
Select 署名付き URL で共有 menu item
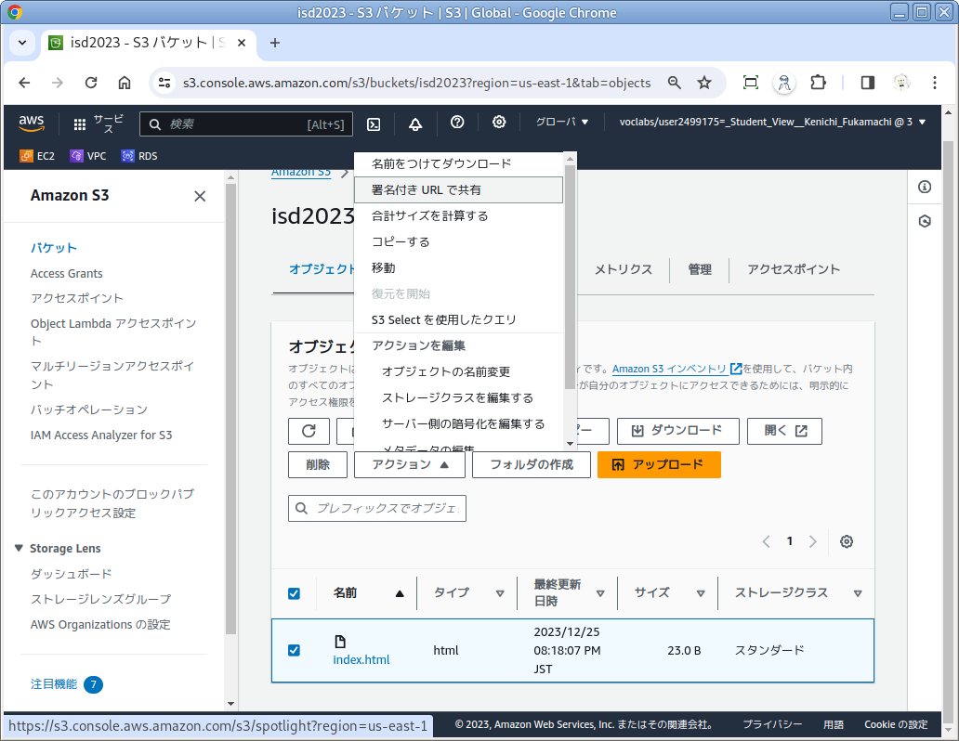click(x=458, y=189)
